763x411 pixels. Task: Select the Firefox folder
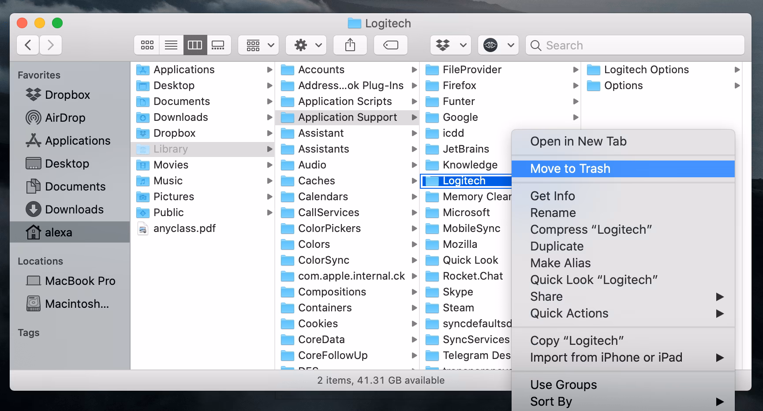click(501, 86)
